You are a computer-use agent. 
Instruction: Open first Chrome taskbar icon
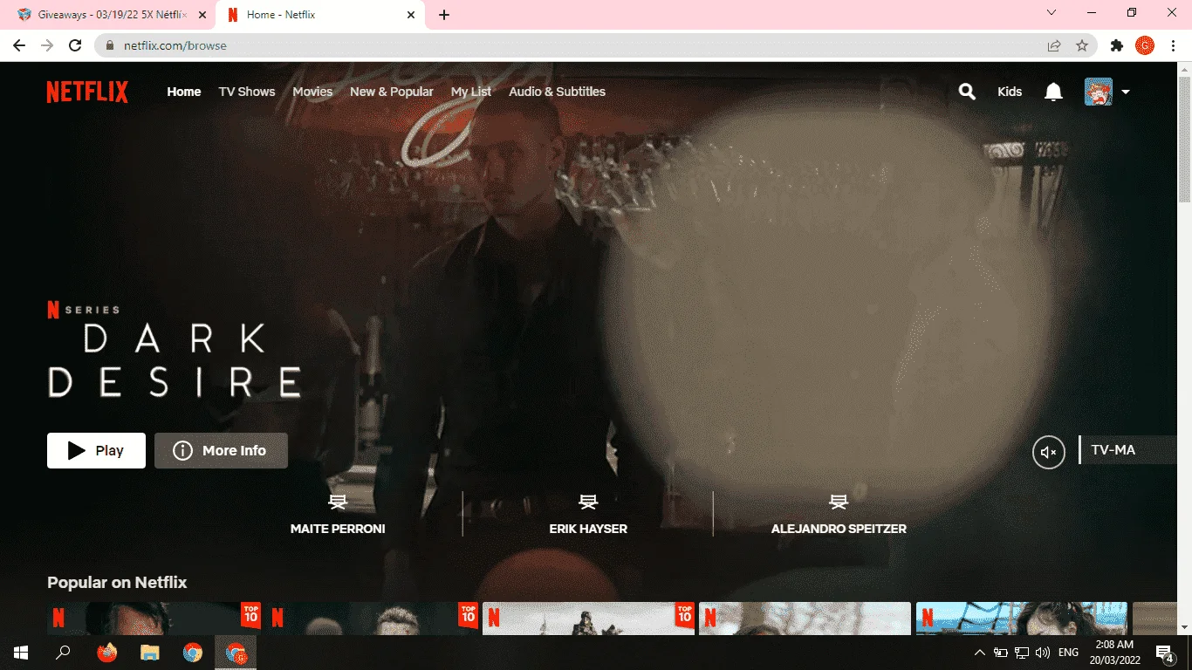point(193,653)
